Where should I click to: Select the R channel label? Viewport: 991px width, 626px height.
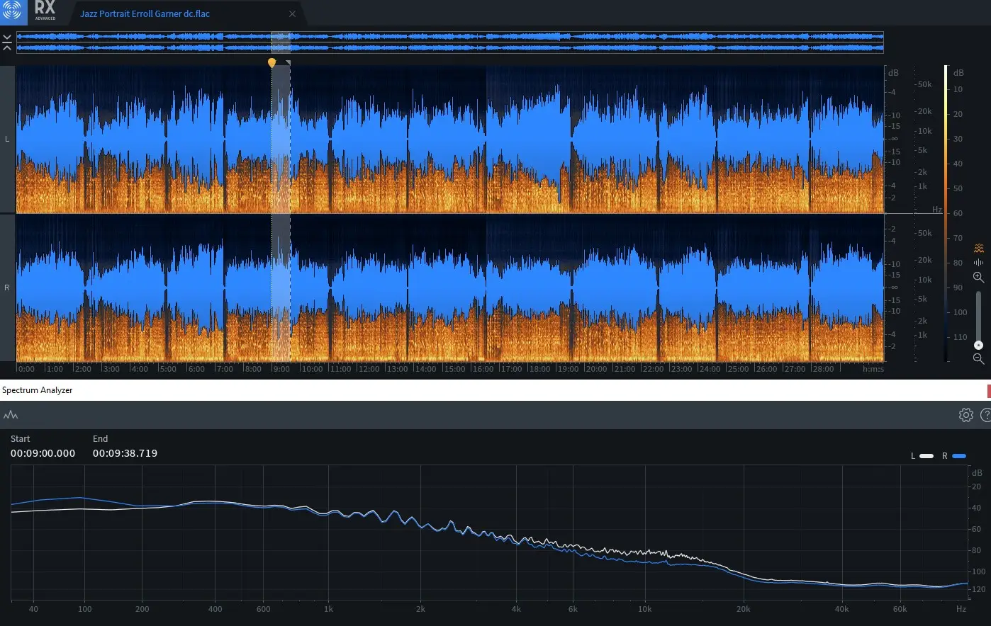tap(7, 288)
